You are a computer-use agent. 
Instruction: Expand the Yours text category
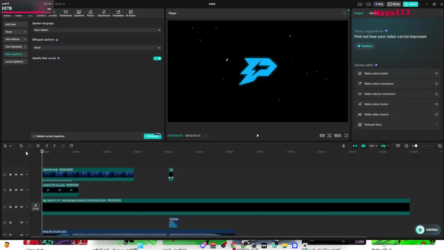(x=15, y=32)
